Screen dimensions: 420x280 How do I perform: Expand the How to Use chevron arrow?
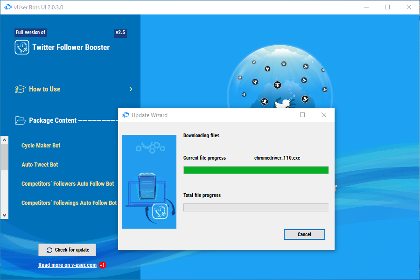tap(131, 89)
